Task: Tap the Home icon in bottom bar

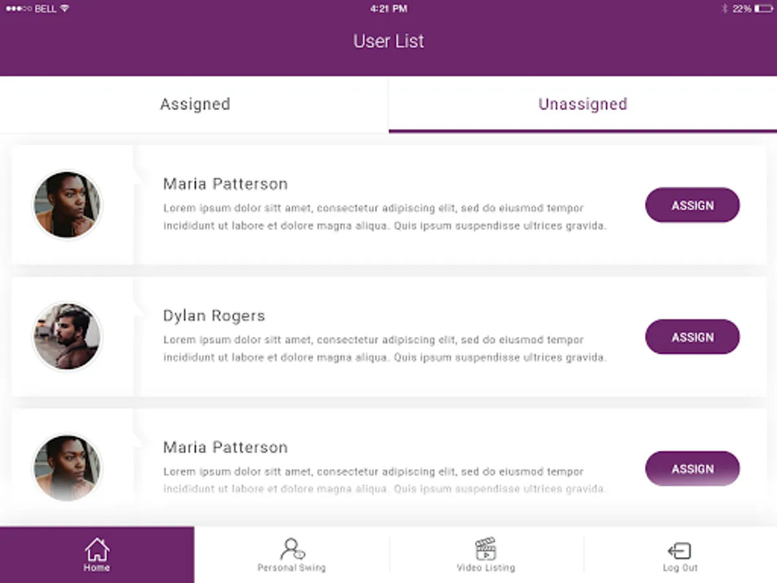Action: [96, 549]
